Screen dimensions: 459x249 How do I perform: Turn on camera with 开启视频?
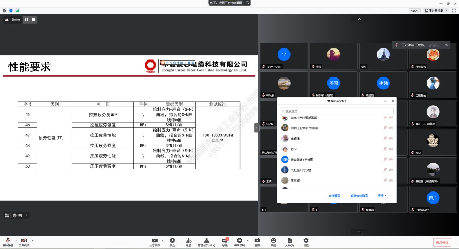pos(23,241)
